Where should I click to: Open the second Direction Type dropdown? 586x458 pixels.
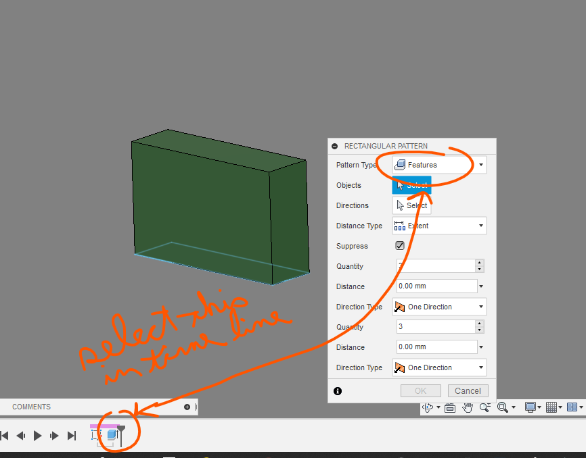[x=439, y=367]
